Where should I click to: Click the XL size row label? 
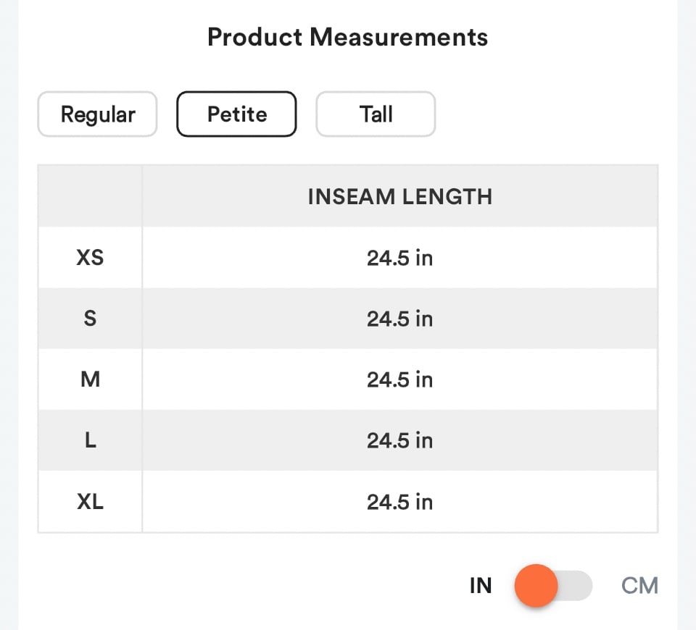90,501
